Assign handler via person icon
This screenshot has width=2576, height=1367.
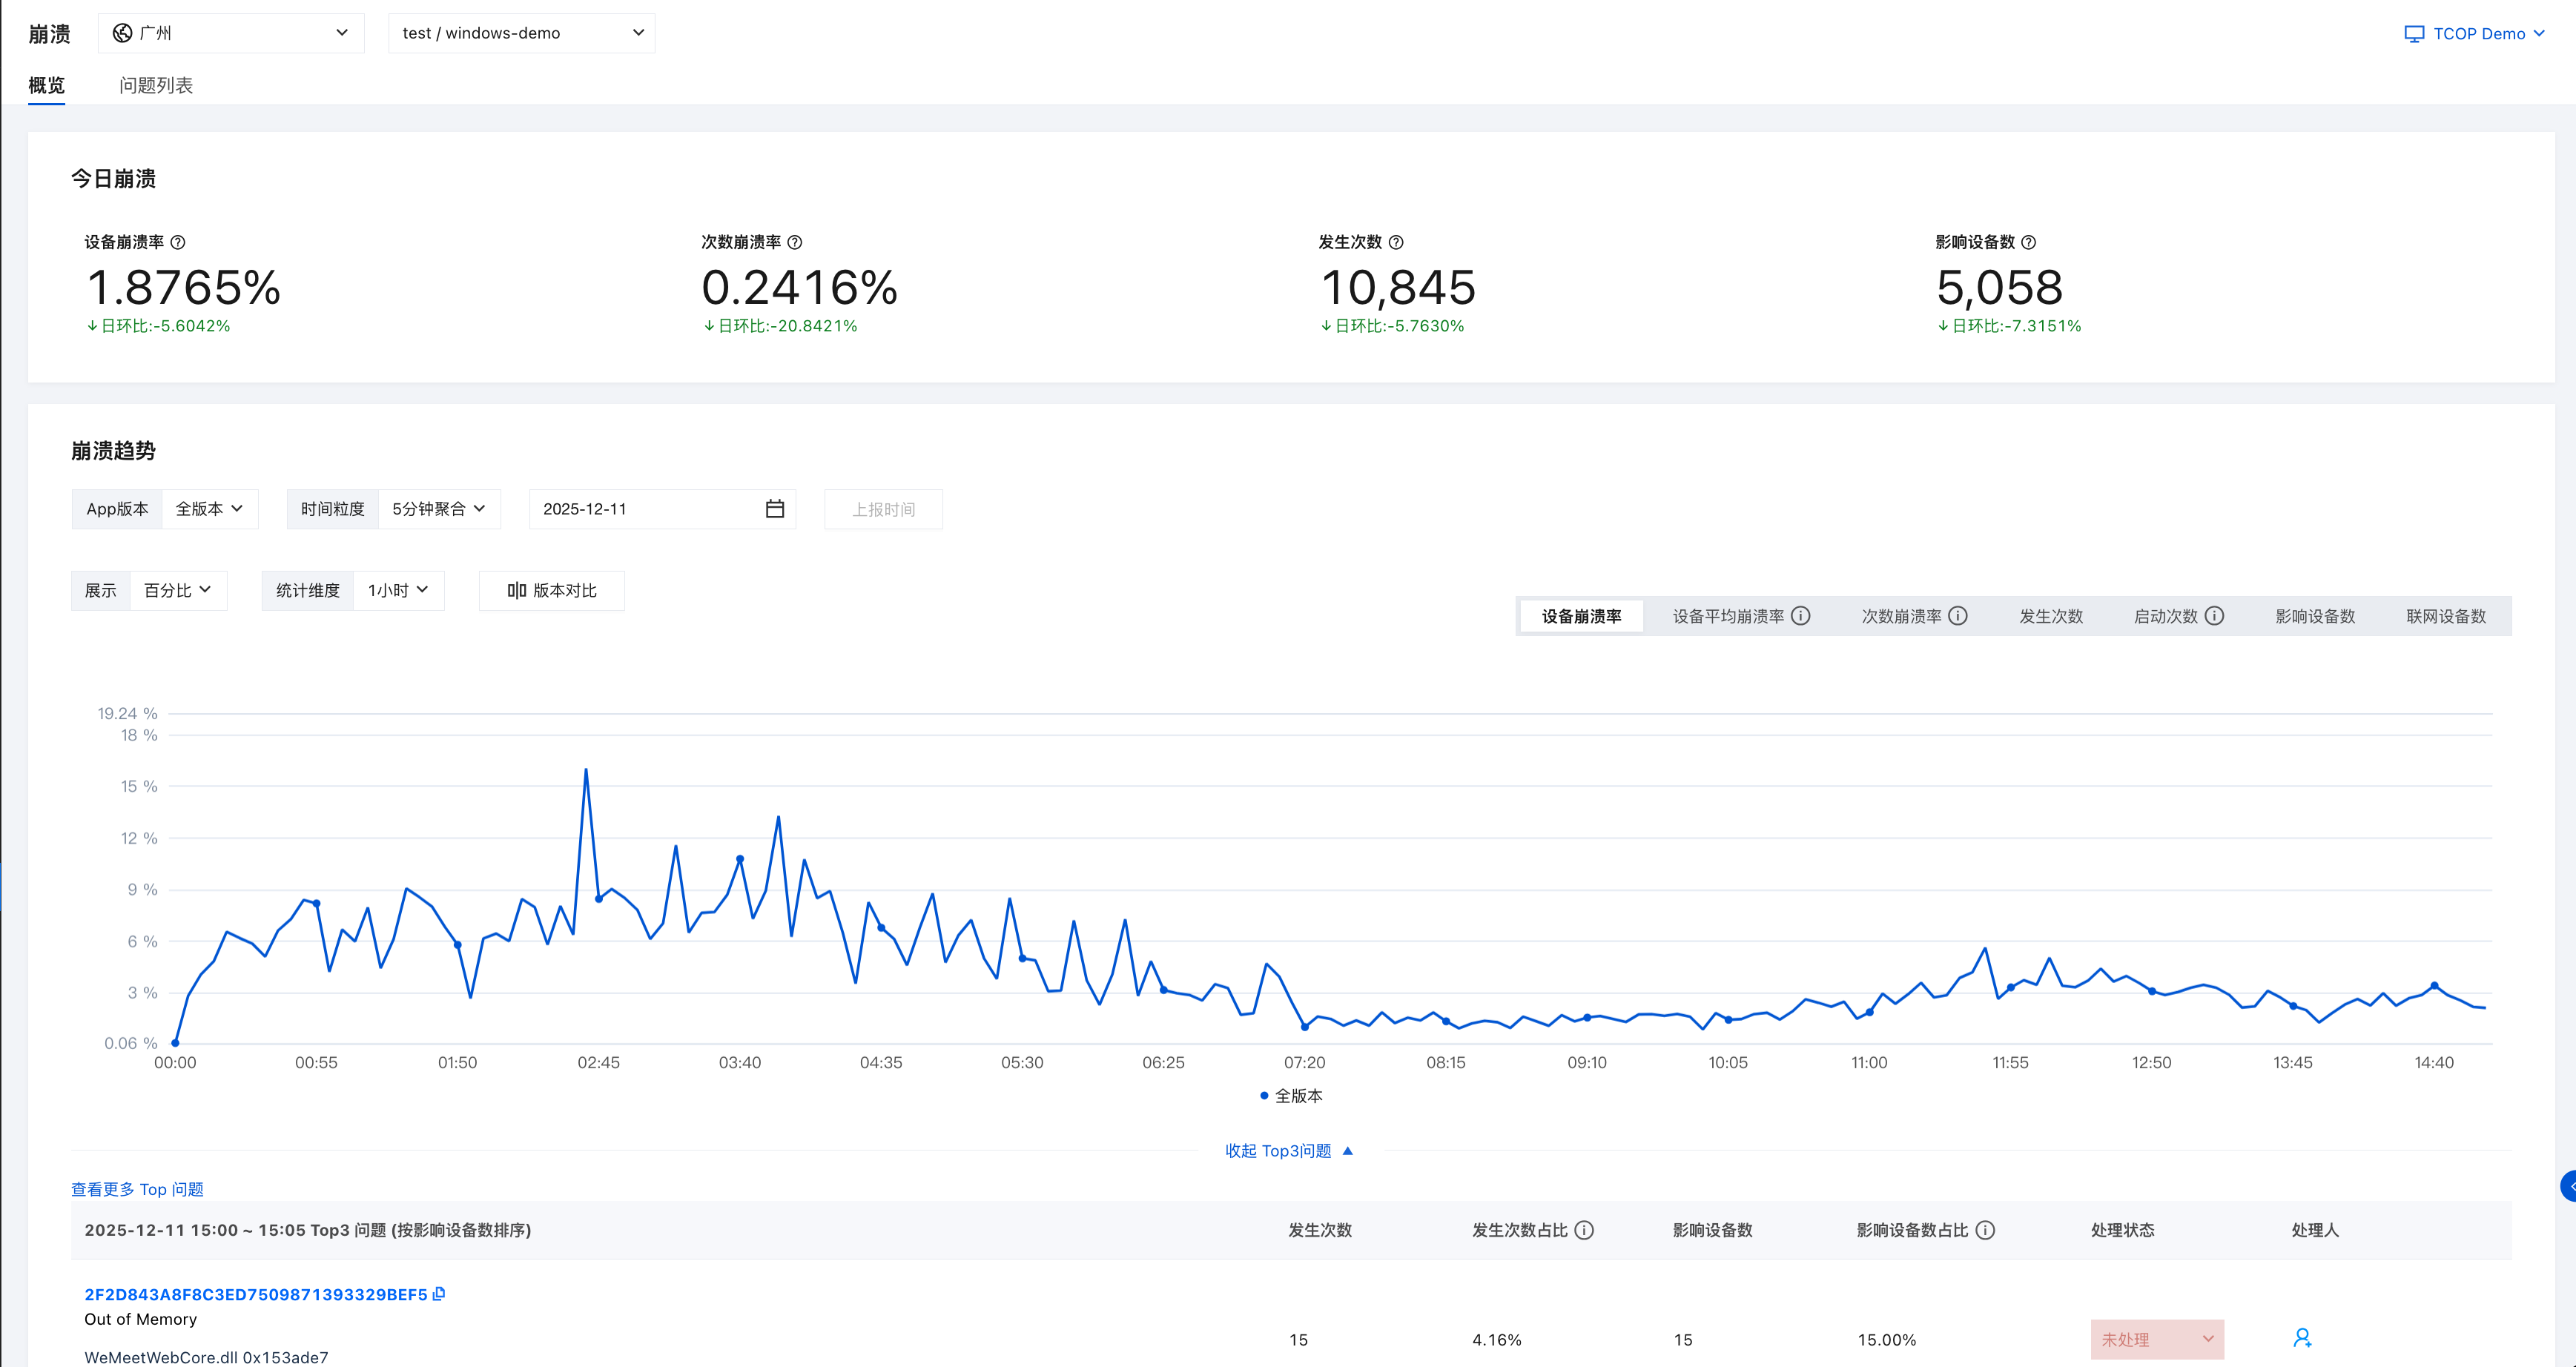pos(2302,1338)
